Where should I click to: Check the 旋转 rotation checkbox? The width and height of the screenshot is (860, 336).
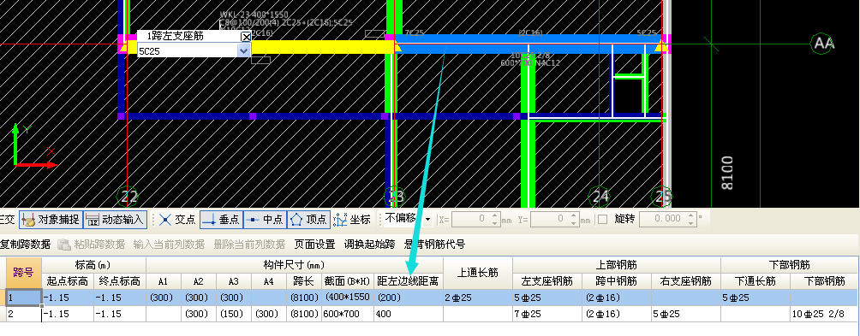pyautogui.click(x=603, y=220)
